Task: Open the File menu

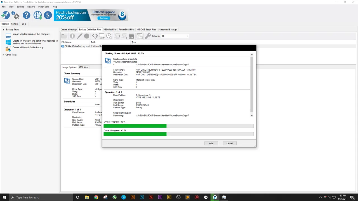Action: point(4,7)
